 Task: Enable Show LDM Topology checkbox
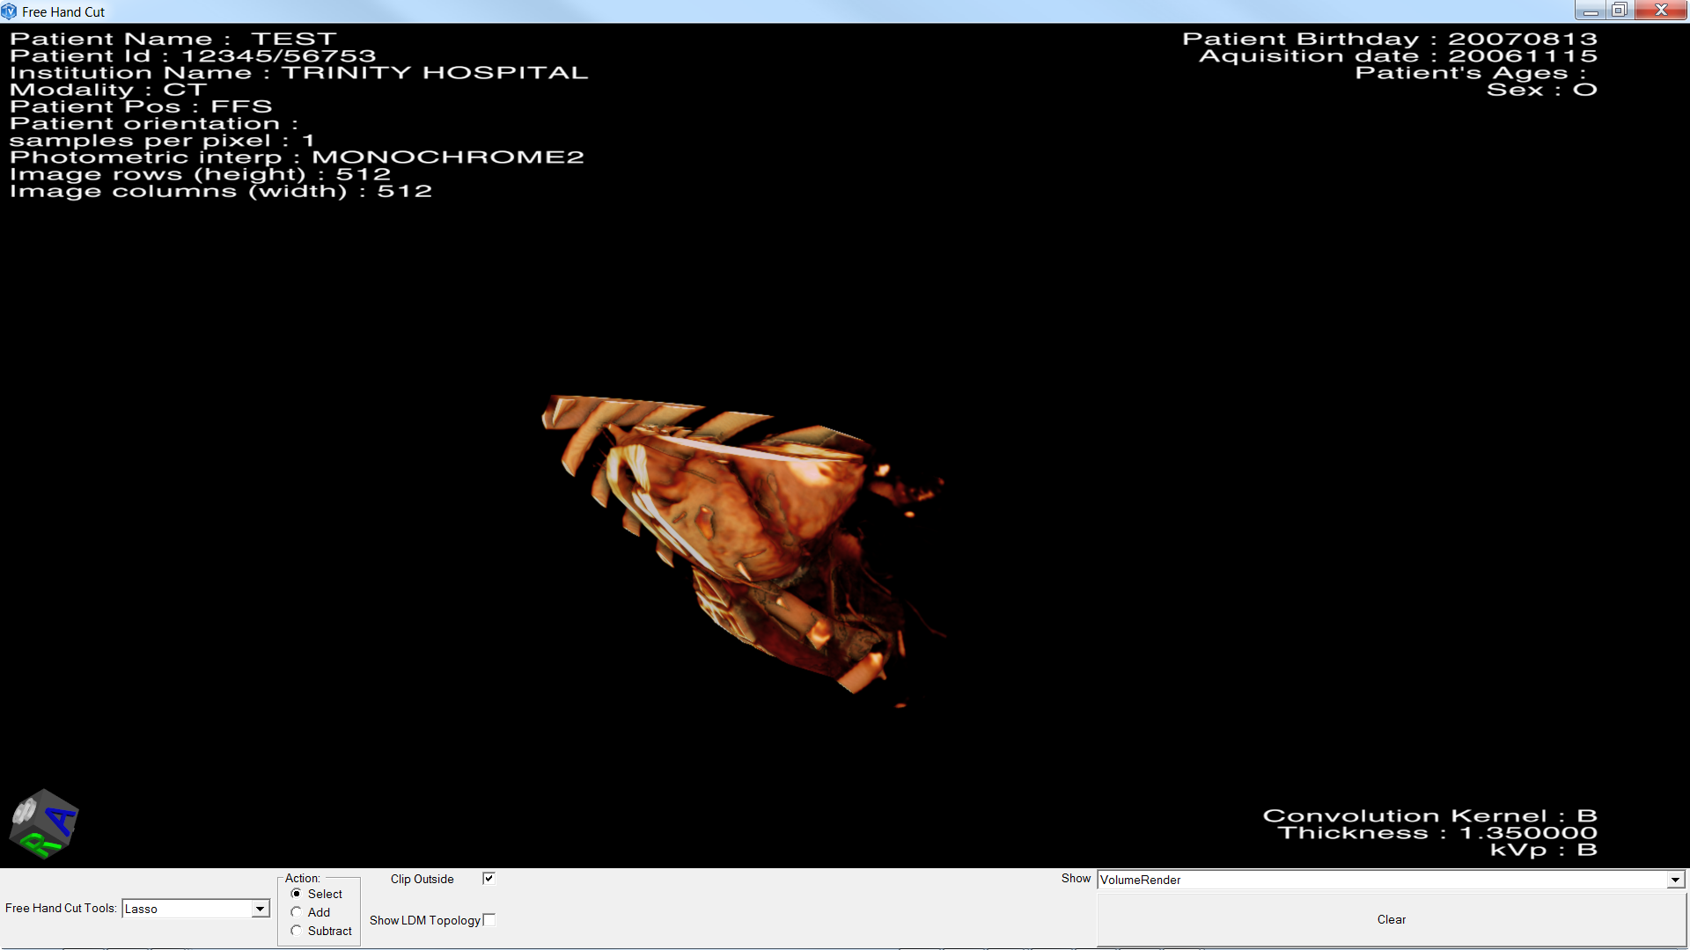point(489,920)
